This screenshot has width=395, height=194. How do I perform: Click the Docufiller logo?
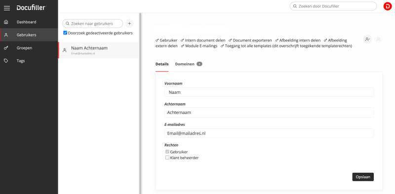(31, 8)
